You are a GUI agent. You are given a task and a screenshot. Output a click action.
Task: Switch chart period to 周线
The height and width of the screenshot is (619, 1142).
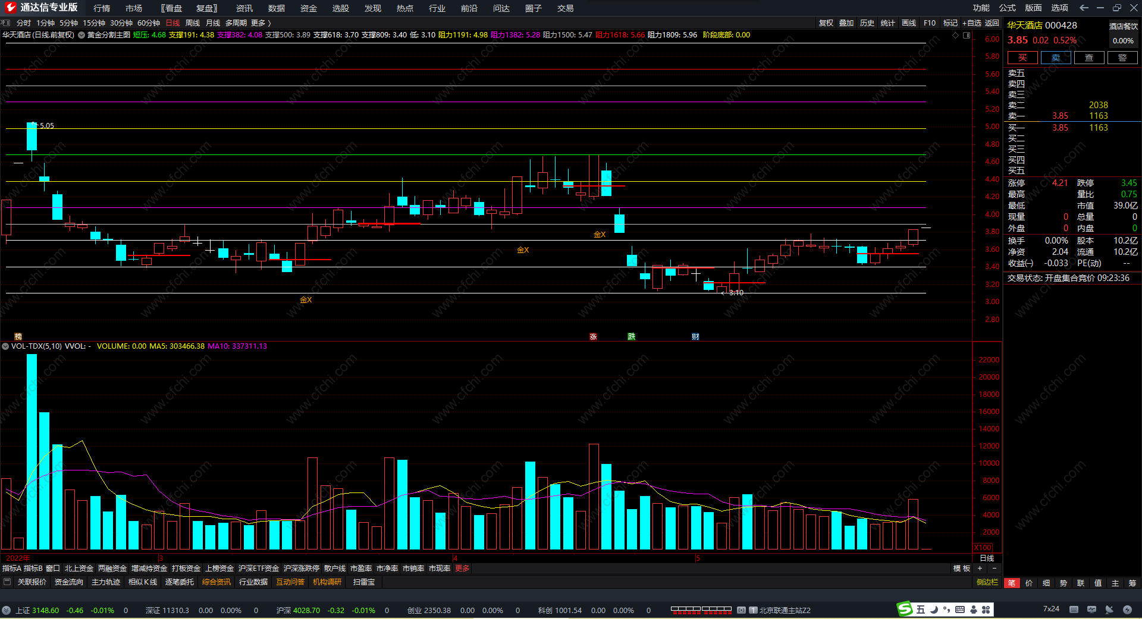click(x=193, y=23)
